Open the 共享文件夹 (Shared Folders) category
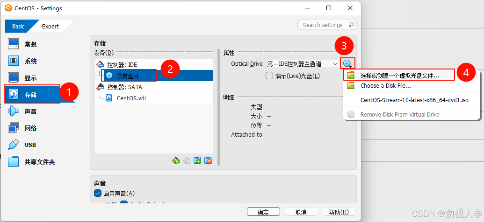Screen dimensions: 484x222 coord(31,162)
